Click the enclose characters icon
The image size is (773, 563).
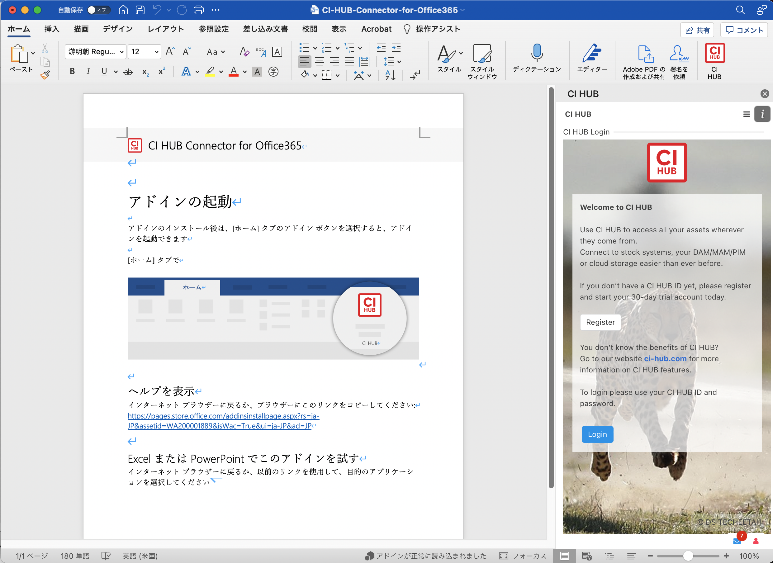click(x=277, y=51)
